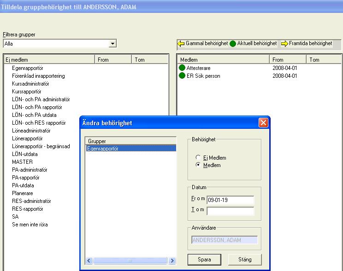
Task: Select Förenklad inrapportering in the list
Action: click(x=39, y=76)
